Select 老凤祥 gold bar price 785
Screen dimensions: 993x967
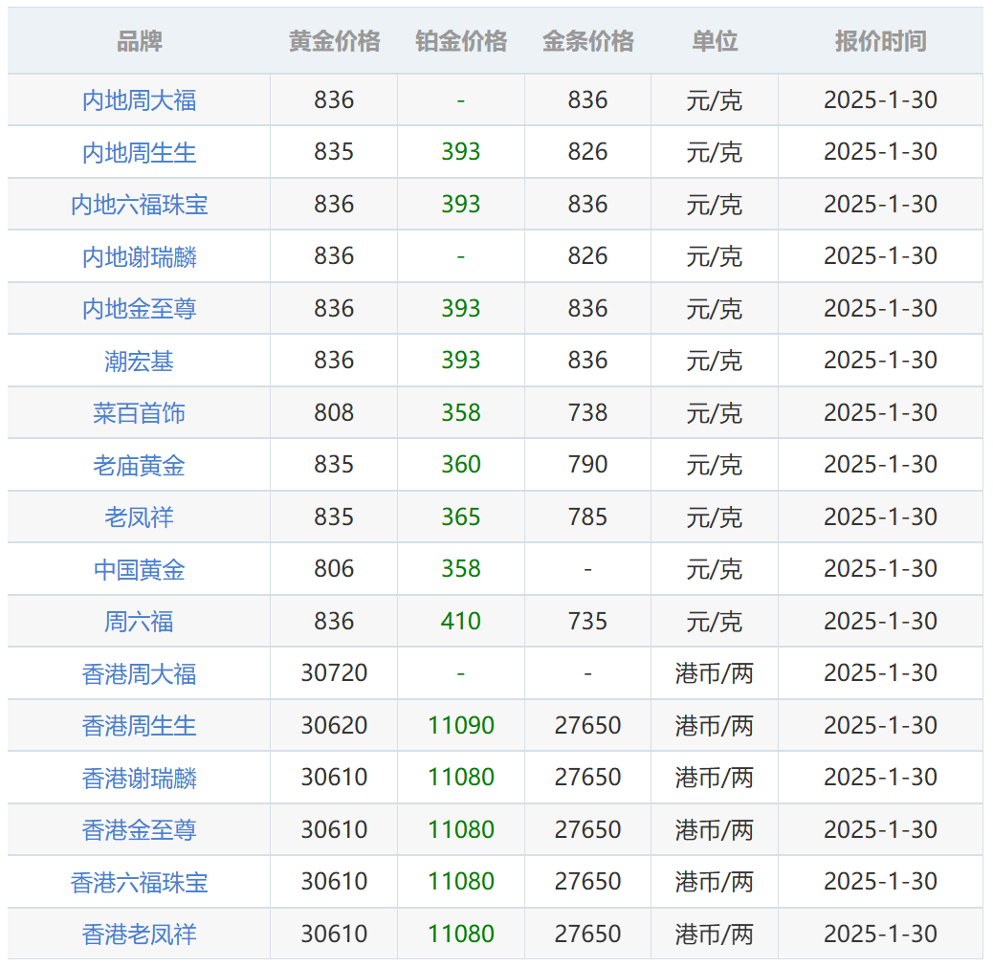587,516
